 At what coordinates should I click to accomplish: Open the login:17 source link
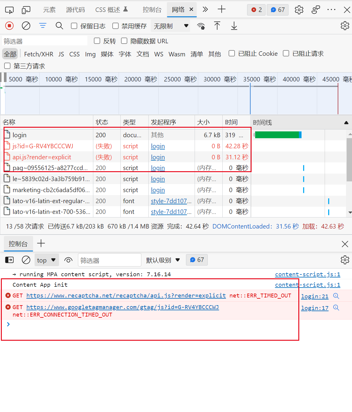[315, 308]
